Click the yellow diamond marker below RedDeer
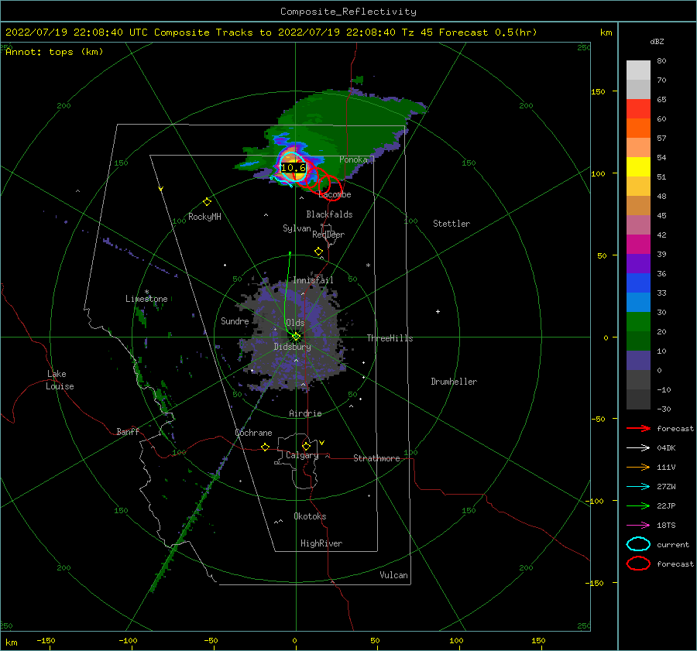Screen dimensions: 697x651 (x=319, y=252)
